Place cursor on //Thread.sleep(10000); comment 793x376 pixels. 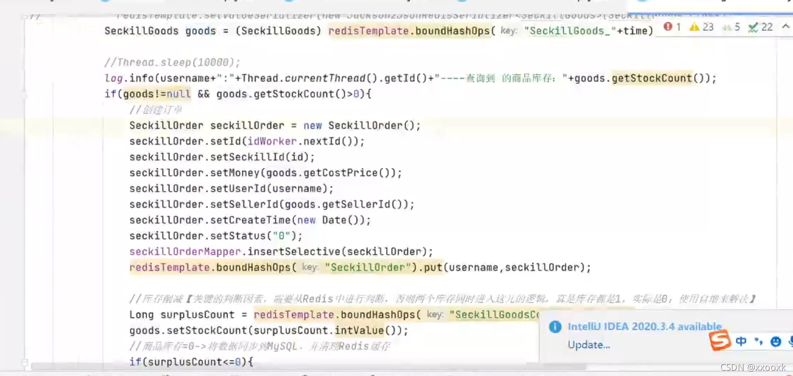point(172,63)
